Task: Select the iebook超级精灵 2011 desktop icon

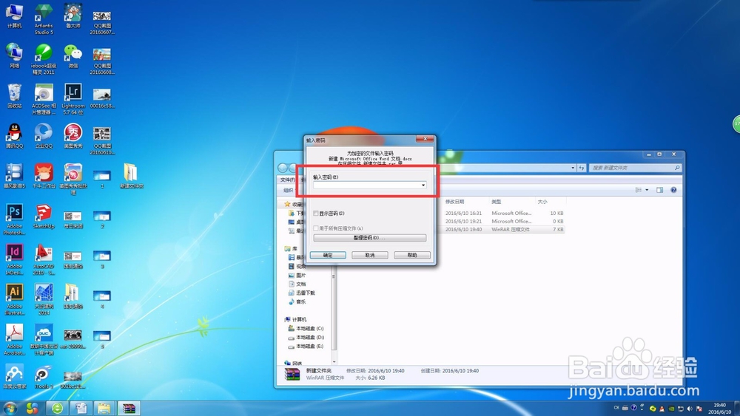Action: point(44,59)
